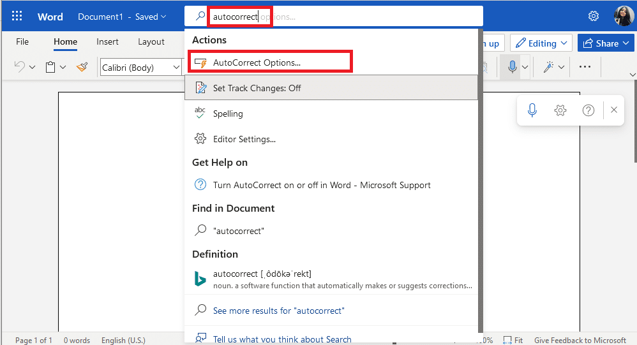Expand the Editor wand dropdown arrow
Viewport: 637px width, 345px height.
click(561, 67)
